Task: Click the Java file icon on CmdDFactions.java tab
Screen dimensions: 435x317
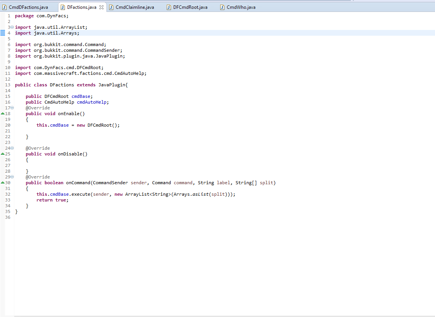Action: click(5, 7)
